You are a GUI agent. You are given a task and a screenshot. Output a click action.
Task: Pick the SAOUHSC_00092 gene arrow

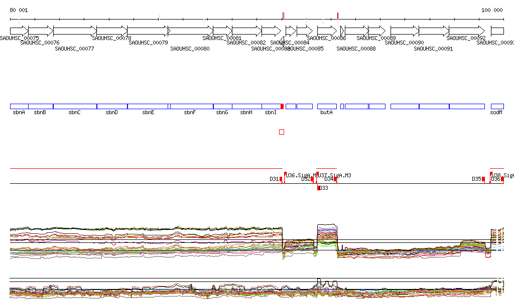pyautogui.click(x=467, y=32)
